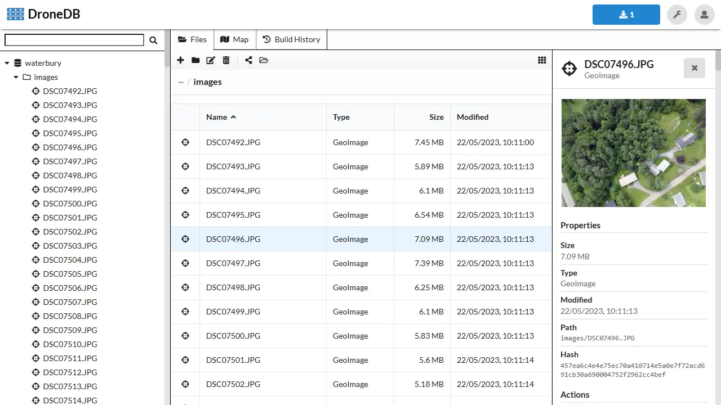Open settings via the wrench icon
The image size is (721, 405).
click(x=677, y=15)
